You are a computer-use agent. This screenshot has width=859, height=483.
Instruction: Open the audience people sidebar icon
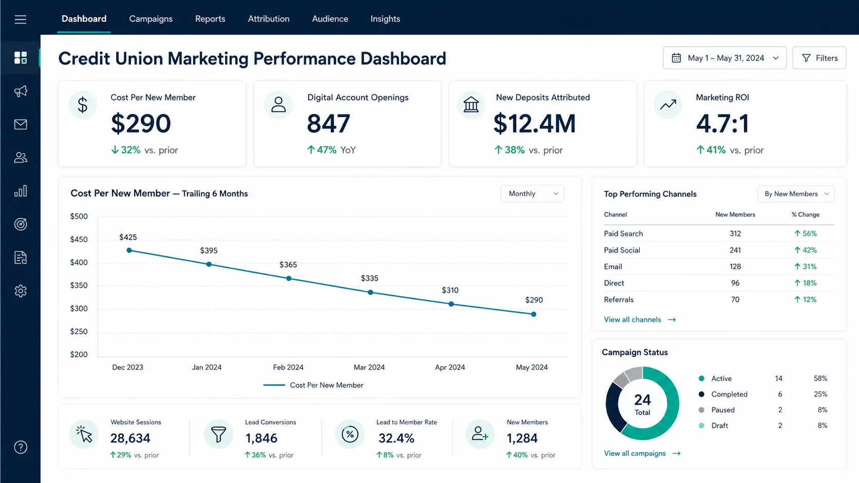pos(21,158)
